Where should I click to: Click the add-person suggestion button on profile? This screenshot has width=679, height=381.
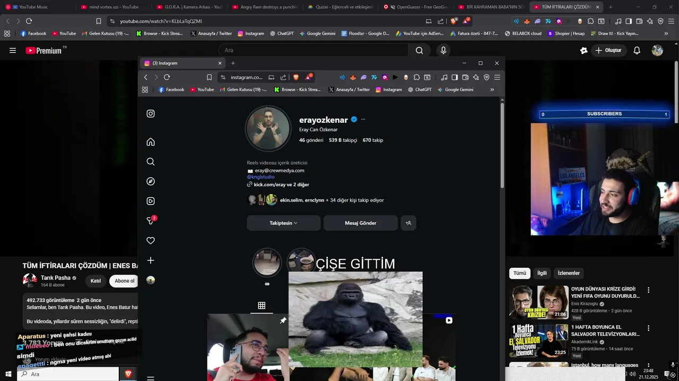(408, 223)
